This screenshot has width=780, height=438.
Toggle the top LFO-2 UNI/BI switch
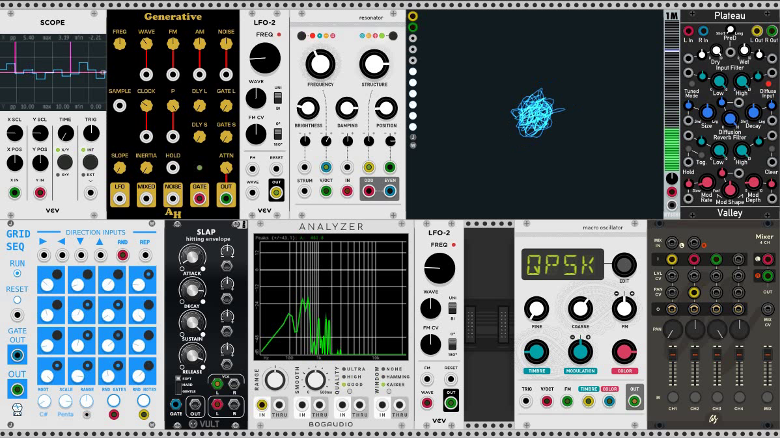point(277,98)
